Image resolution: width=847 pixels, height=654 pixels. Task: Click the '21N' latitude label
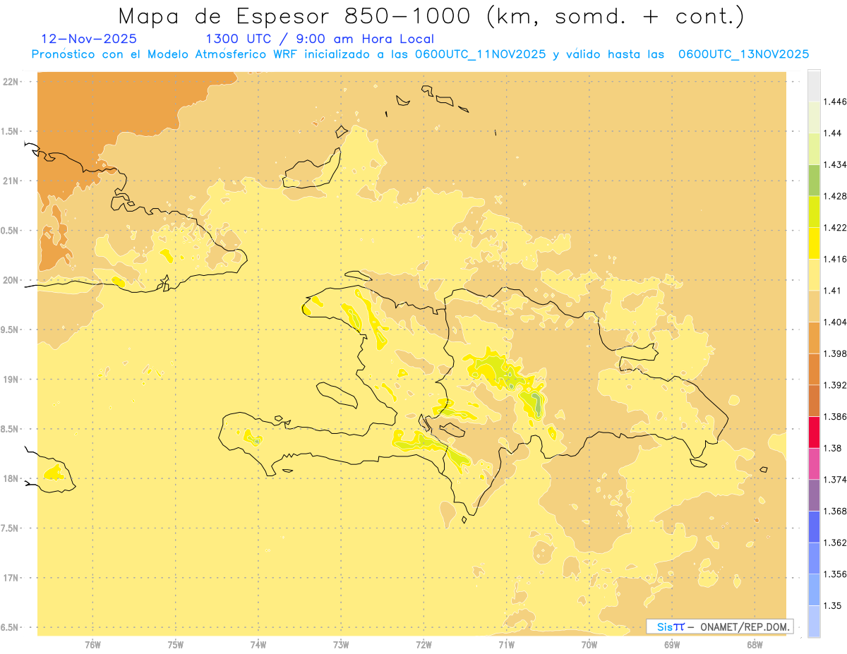10,181
